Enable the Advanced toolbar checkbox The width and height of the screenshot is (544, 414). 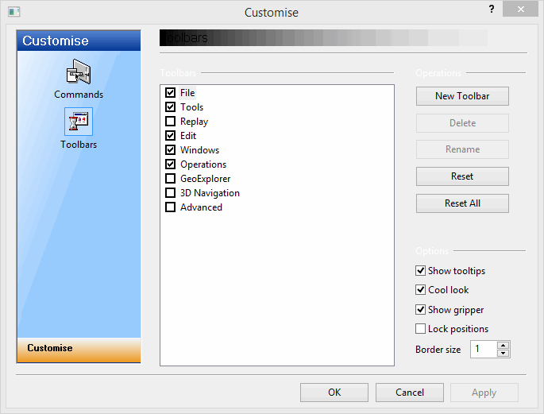pyautogui.click(x=170, y=207)
